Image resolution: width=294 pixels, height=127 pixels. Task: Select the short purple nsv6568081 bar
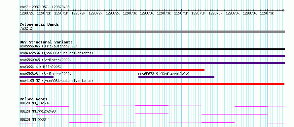[x=37, y=77]
